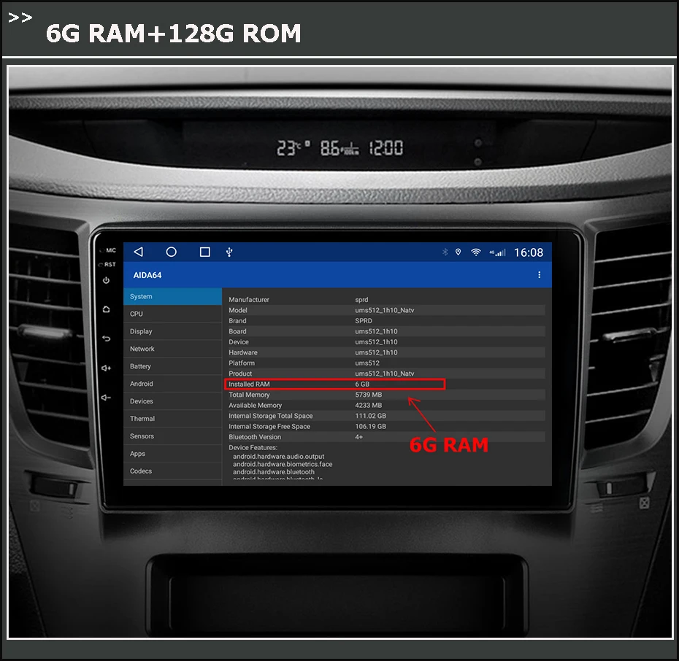
Task: Select the Manufacturer row label
Action: click(248, 299)
